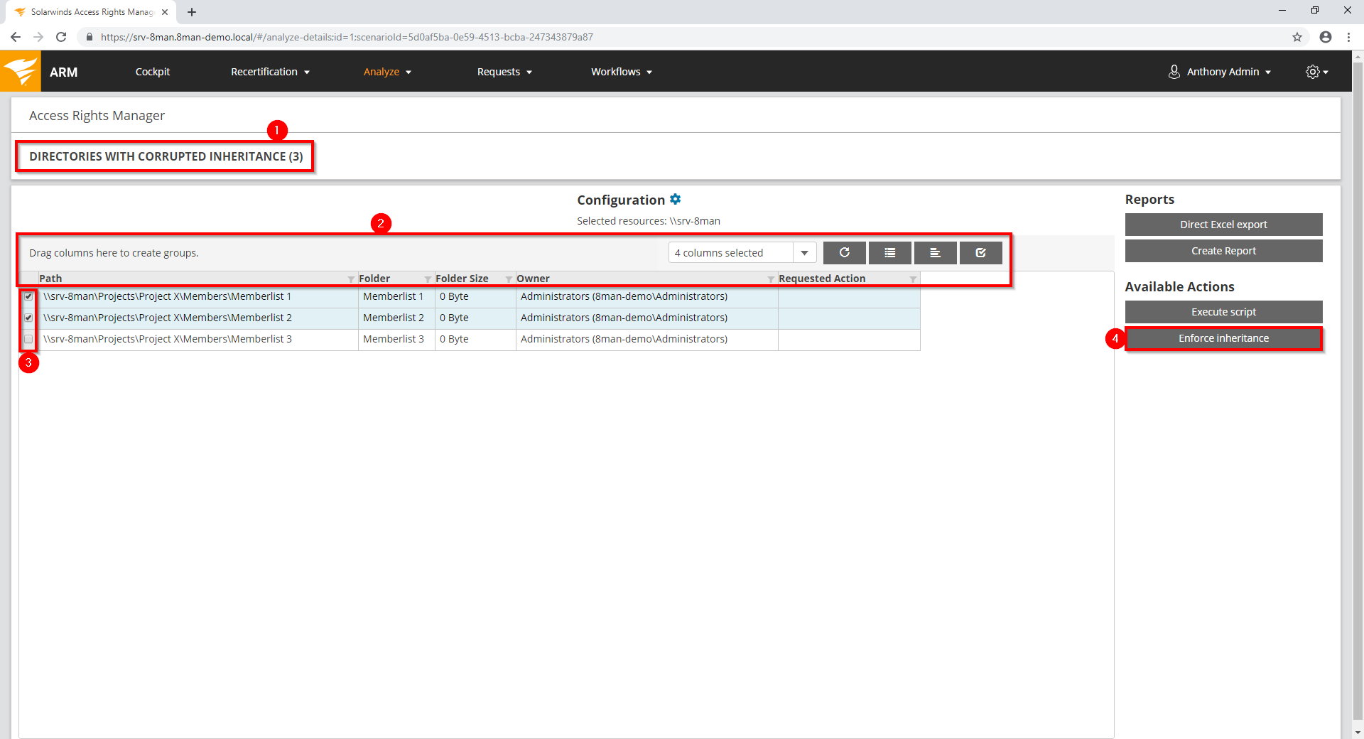Screen dimensions: 1364x739
Task: Uncheck the Memberlist 2 row checkbox
Action: (x=28, y=318)
